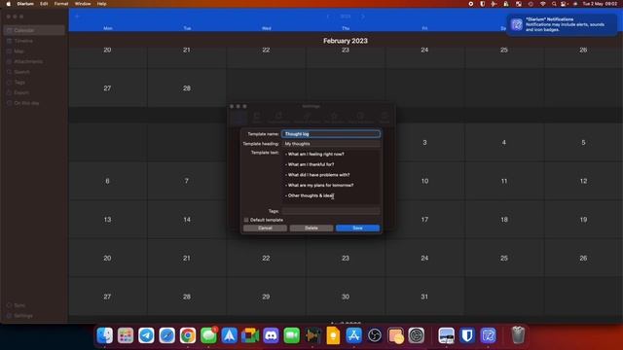Delete the template
623x350 pixels.
click(311, 228)
